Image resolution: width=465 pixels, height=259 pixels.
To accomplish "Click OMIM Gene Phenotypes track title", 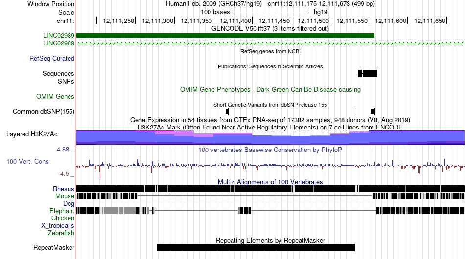I will click(271, 90).
